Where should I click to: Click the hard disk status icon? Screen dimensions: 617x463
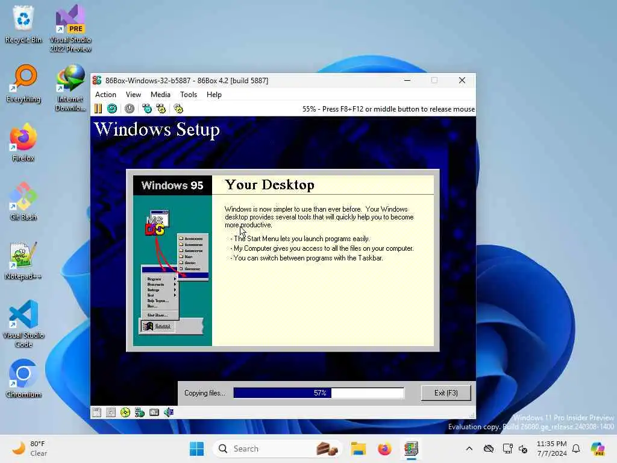click(154, 412)
